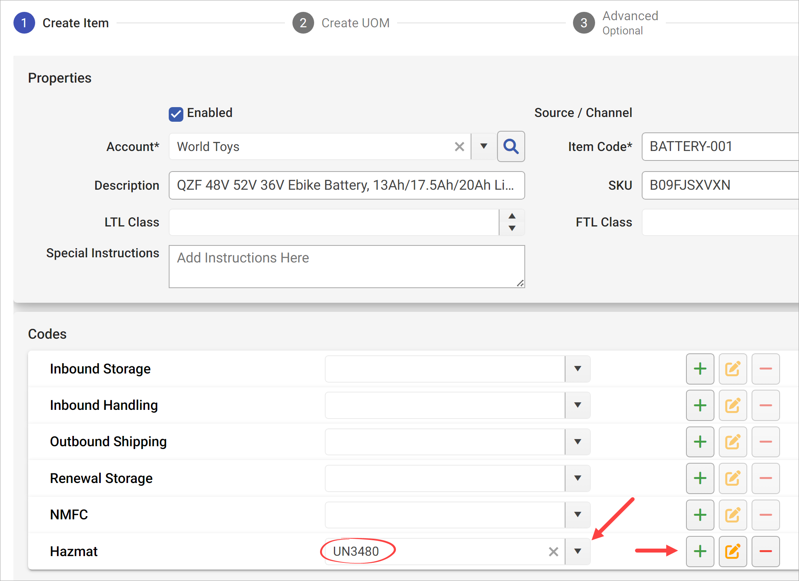Viewport: 799px width, 581px height.
Task: Click the Special Instructions text area
Action: coord(347,266)
